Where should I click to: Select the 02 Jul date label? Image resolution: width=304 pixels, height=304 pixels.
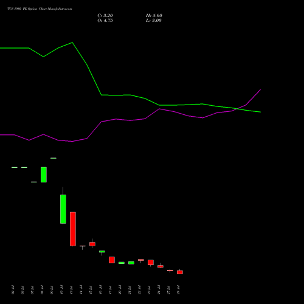13,290
